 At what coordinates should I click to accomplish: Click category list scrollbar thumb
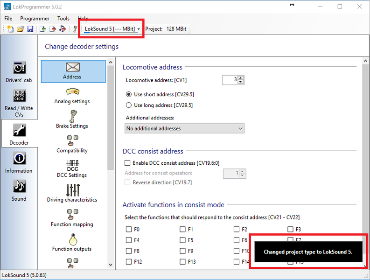111,118
